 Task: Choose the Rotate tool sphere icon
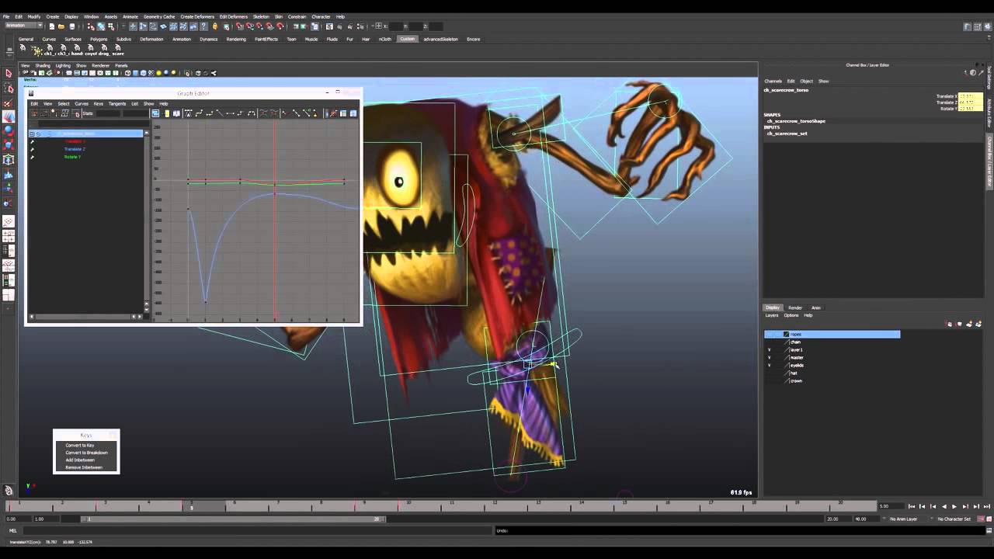click(9, 130)
